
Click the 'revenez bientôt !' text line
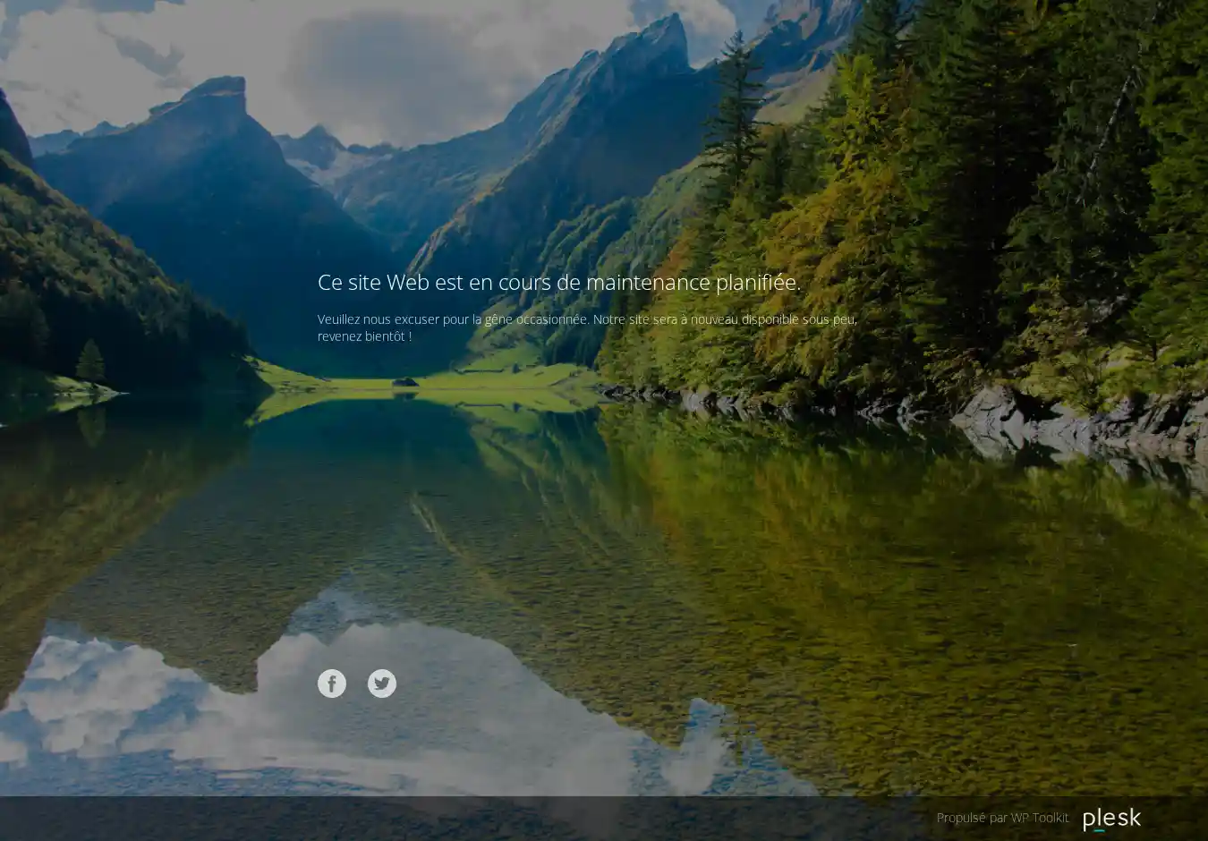364,336
